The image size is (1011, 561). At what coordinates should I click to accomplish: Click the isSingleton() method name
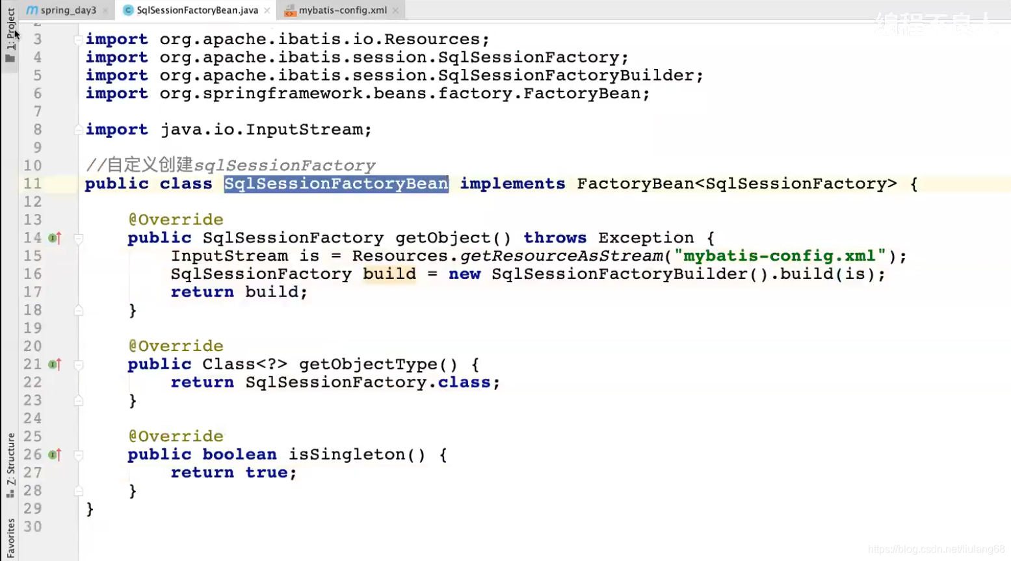357,455
